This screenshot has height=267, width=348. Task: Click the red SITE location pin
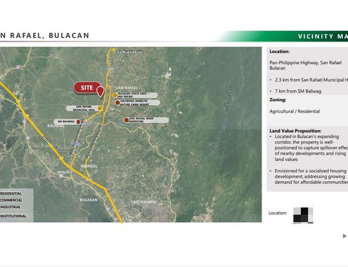tap(100, 91)
